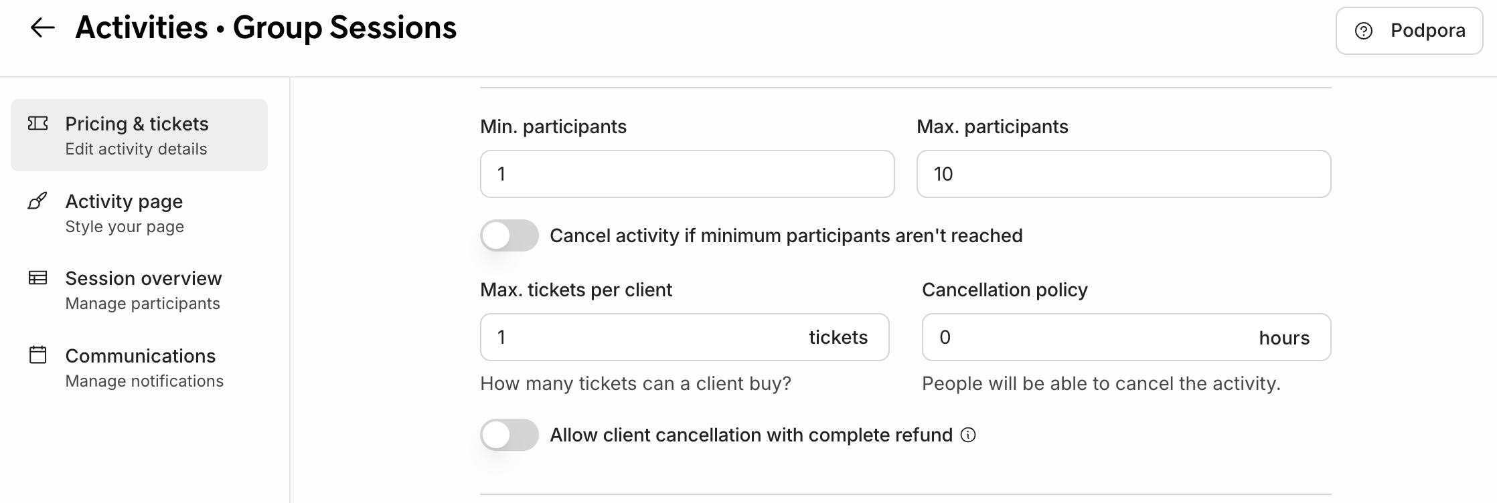
Task: Edit the Max. tickets per client field
Action: (x=643, y=337)
